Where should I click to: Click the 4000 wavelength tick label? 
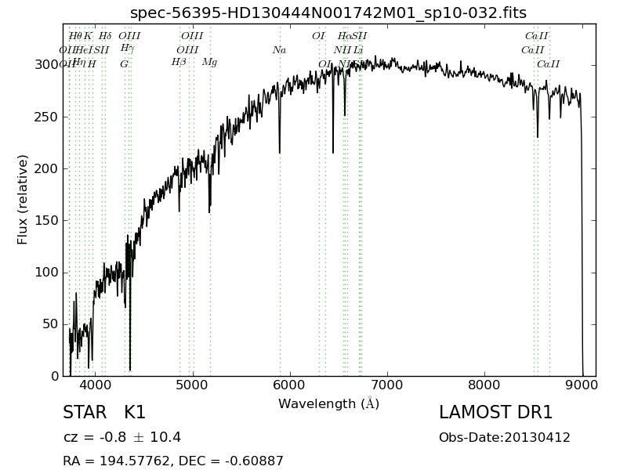(x=95, y=385)
